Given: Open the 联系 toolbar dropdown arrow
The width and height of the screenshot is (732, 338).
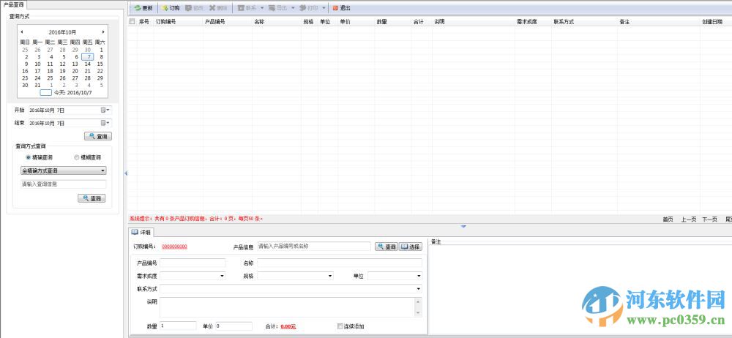Looking at the screenshot, I should click(x=262, y=8).
